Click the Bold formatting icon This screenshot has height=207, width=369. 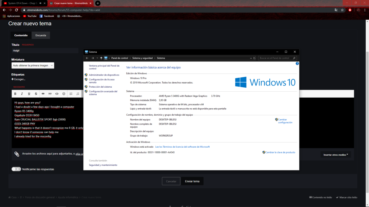15,94
